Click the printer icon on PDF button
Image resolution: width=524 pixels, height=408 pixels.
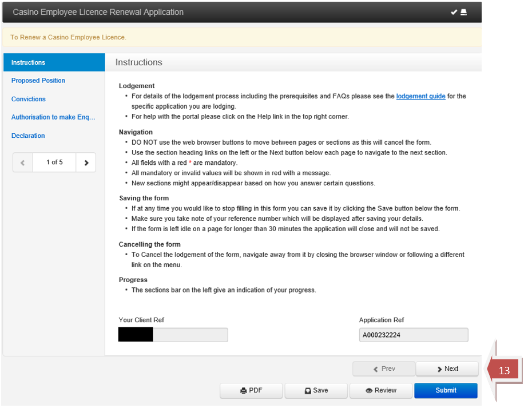click(x=243, y=391)
